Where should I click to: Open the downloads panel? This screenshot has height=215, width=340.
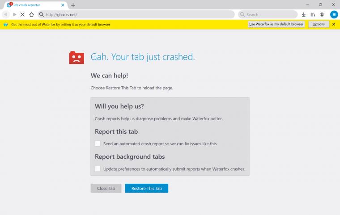pyautogui.click(x=304, y=14)
